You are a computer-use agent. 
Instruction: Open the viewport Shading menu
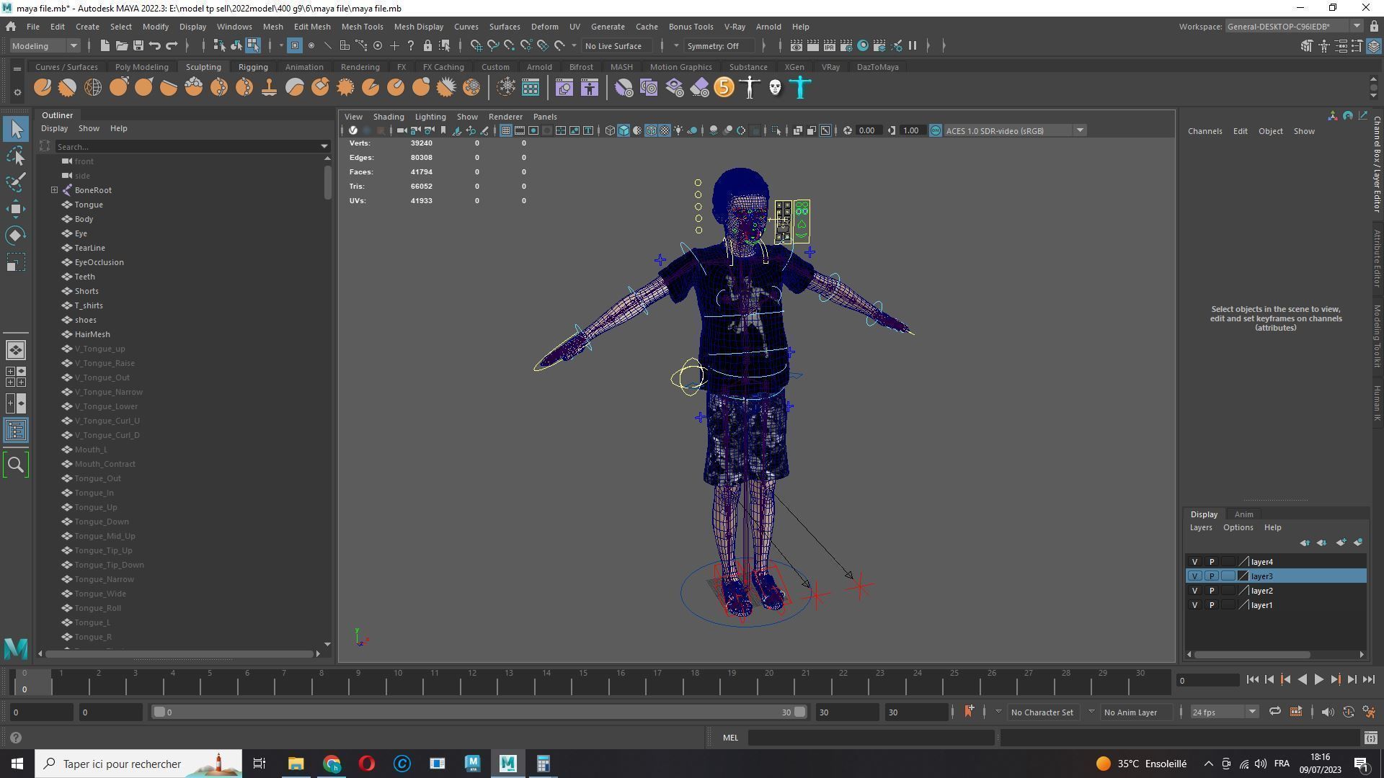[x=388, y=117]
